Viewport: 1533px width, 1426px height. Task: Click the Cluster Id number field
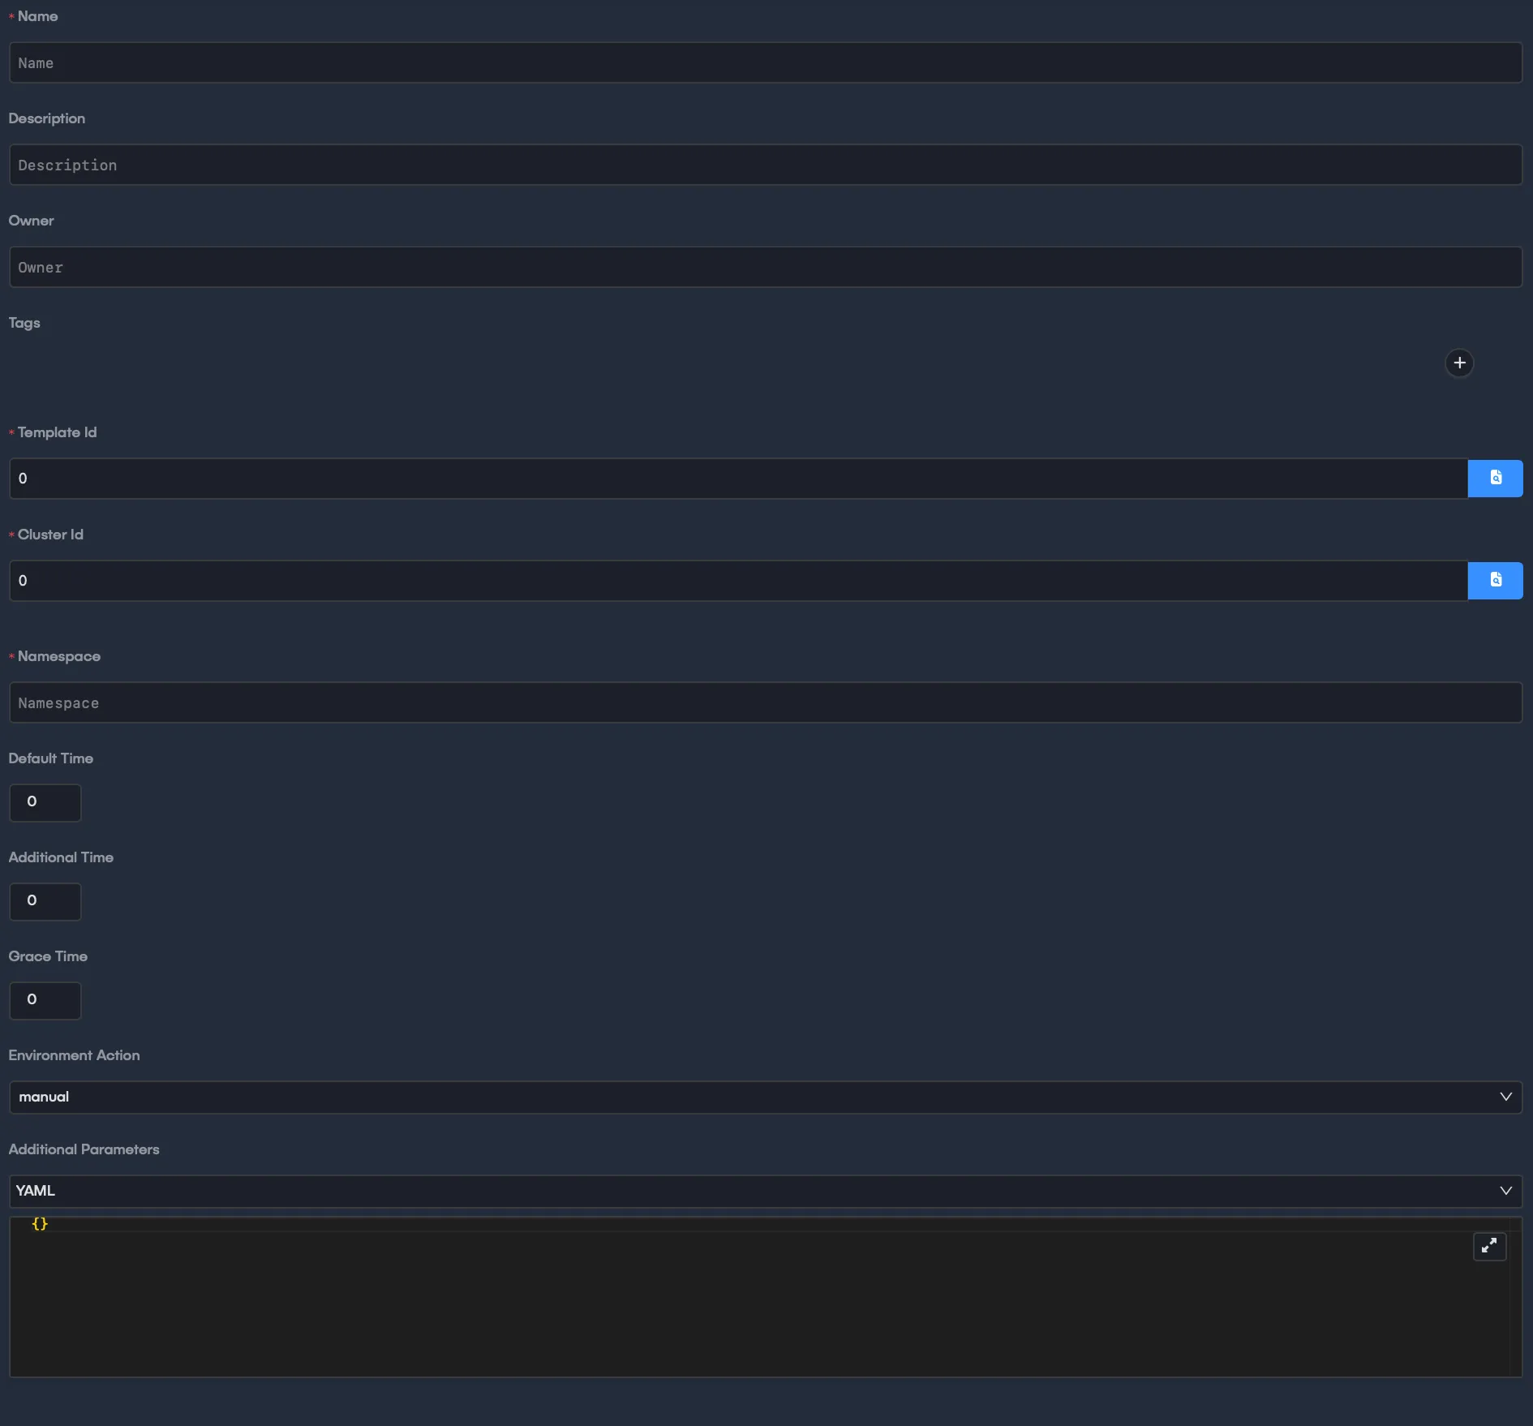(x=738, y=580)
